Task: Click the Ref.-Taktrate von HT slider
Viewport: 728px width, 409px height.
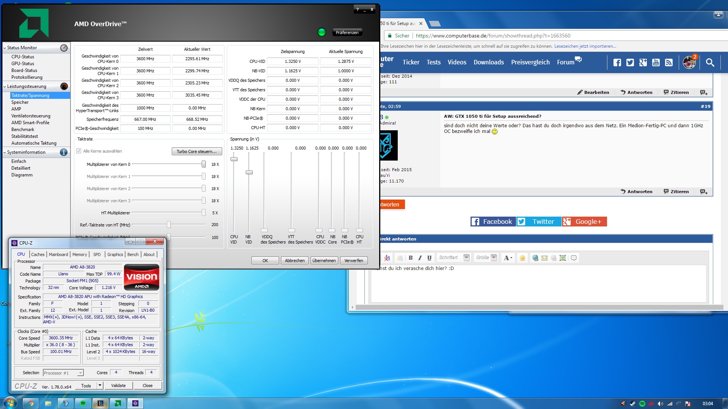Action: tap(169, 225)
